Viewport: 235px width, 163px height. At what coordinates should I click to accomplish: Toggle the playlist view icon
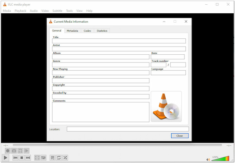click(x=52, y=158)
